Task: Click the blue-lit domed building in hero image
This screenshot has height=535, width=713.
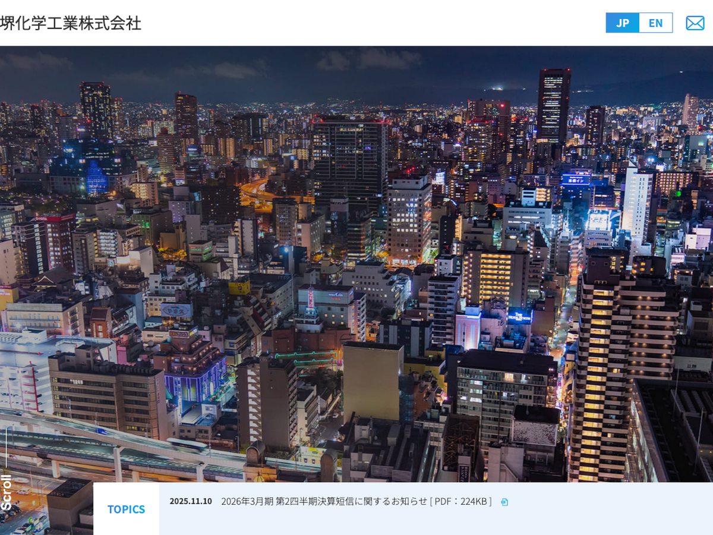Action: coord(96,178)
